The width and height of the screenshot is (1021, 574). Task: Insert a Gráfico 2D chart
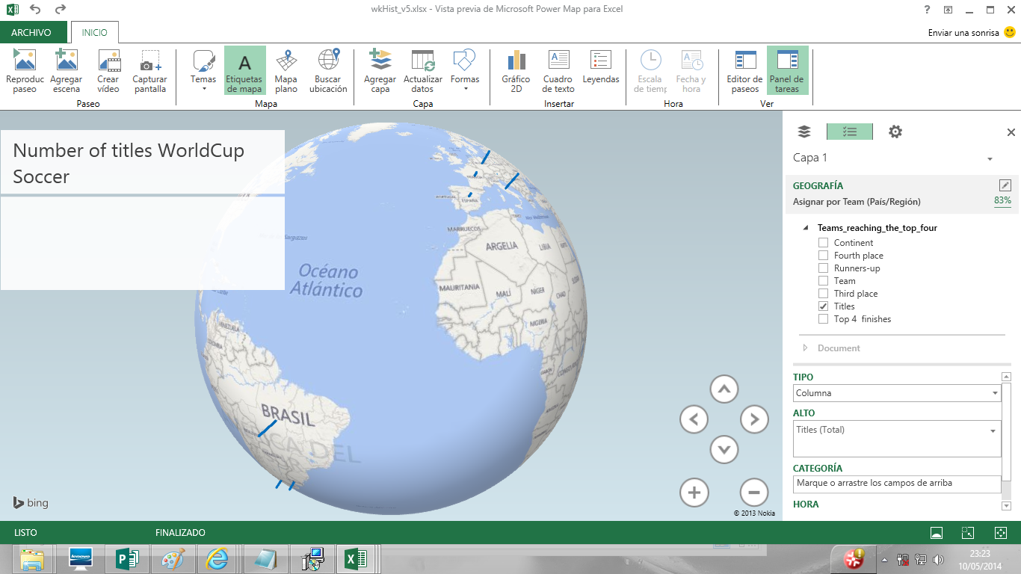[516, 70]
